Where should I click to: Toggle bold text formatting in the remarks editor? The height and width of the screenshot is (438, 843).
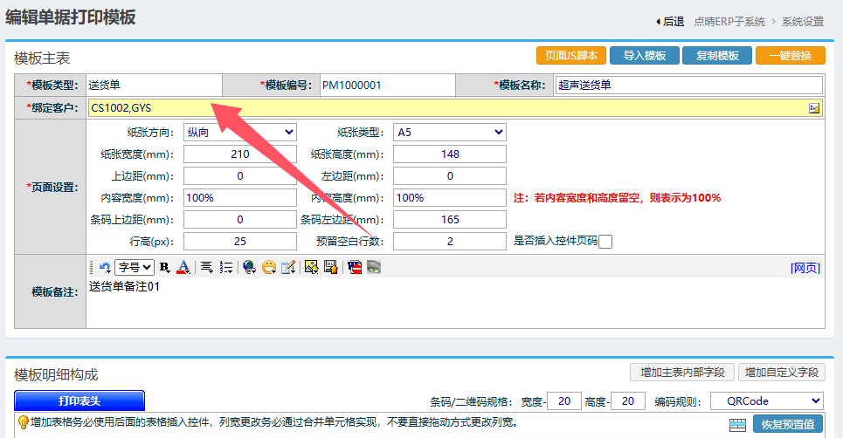(x=164, y=267)
